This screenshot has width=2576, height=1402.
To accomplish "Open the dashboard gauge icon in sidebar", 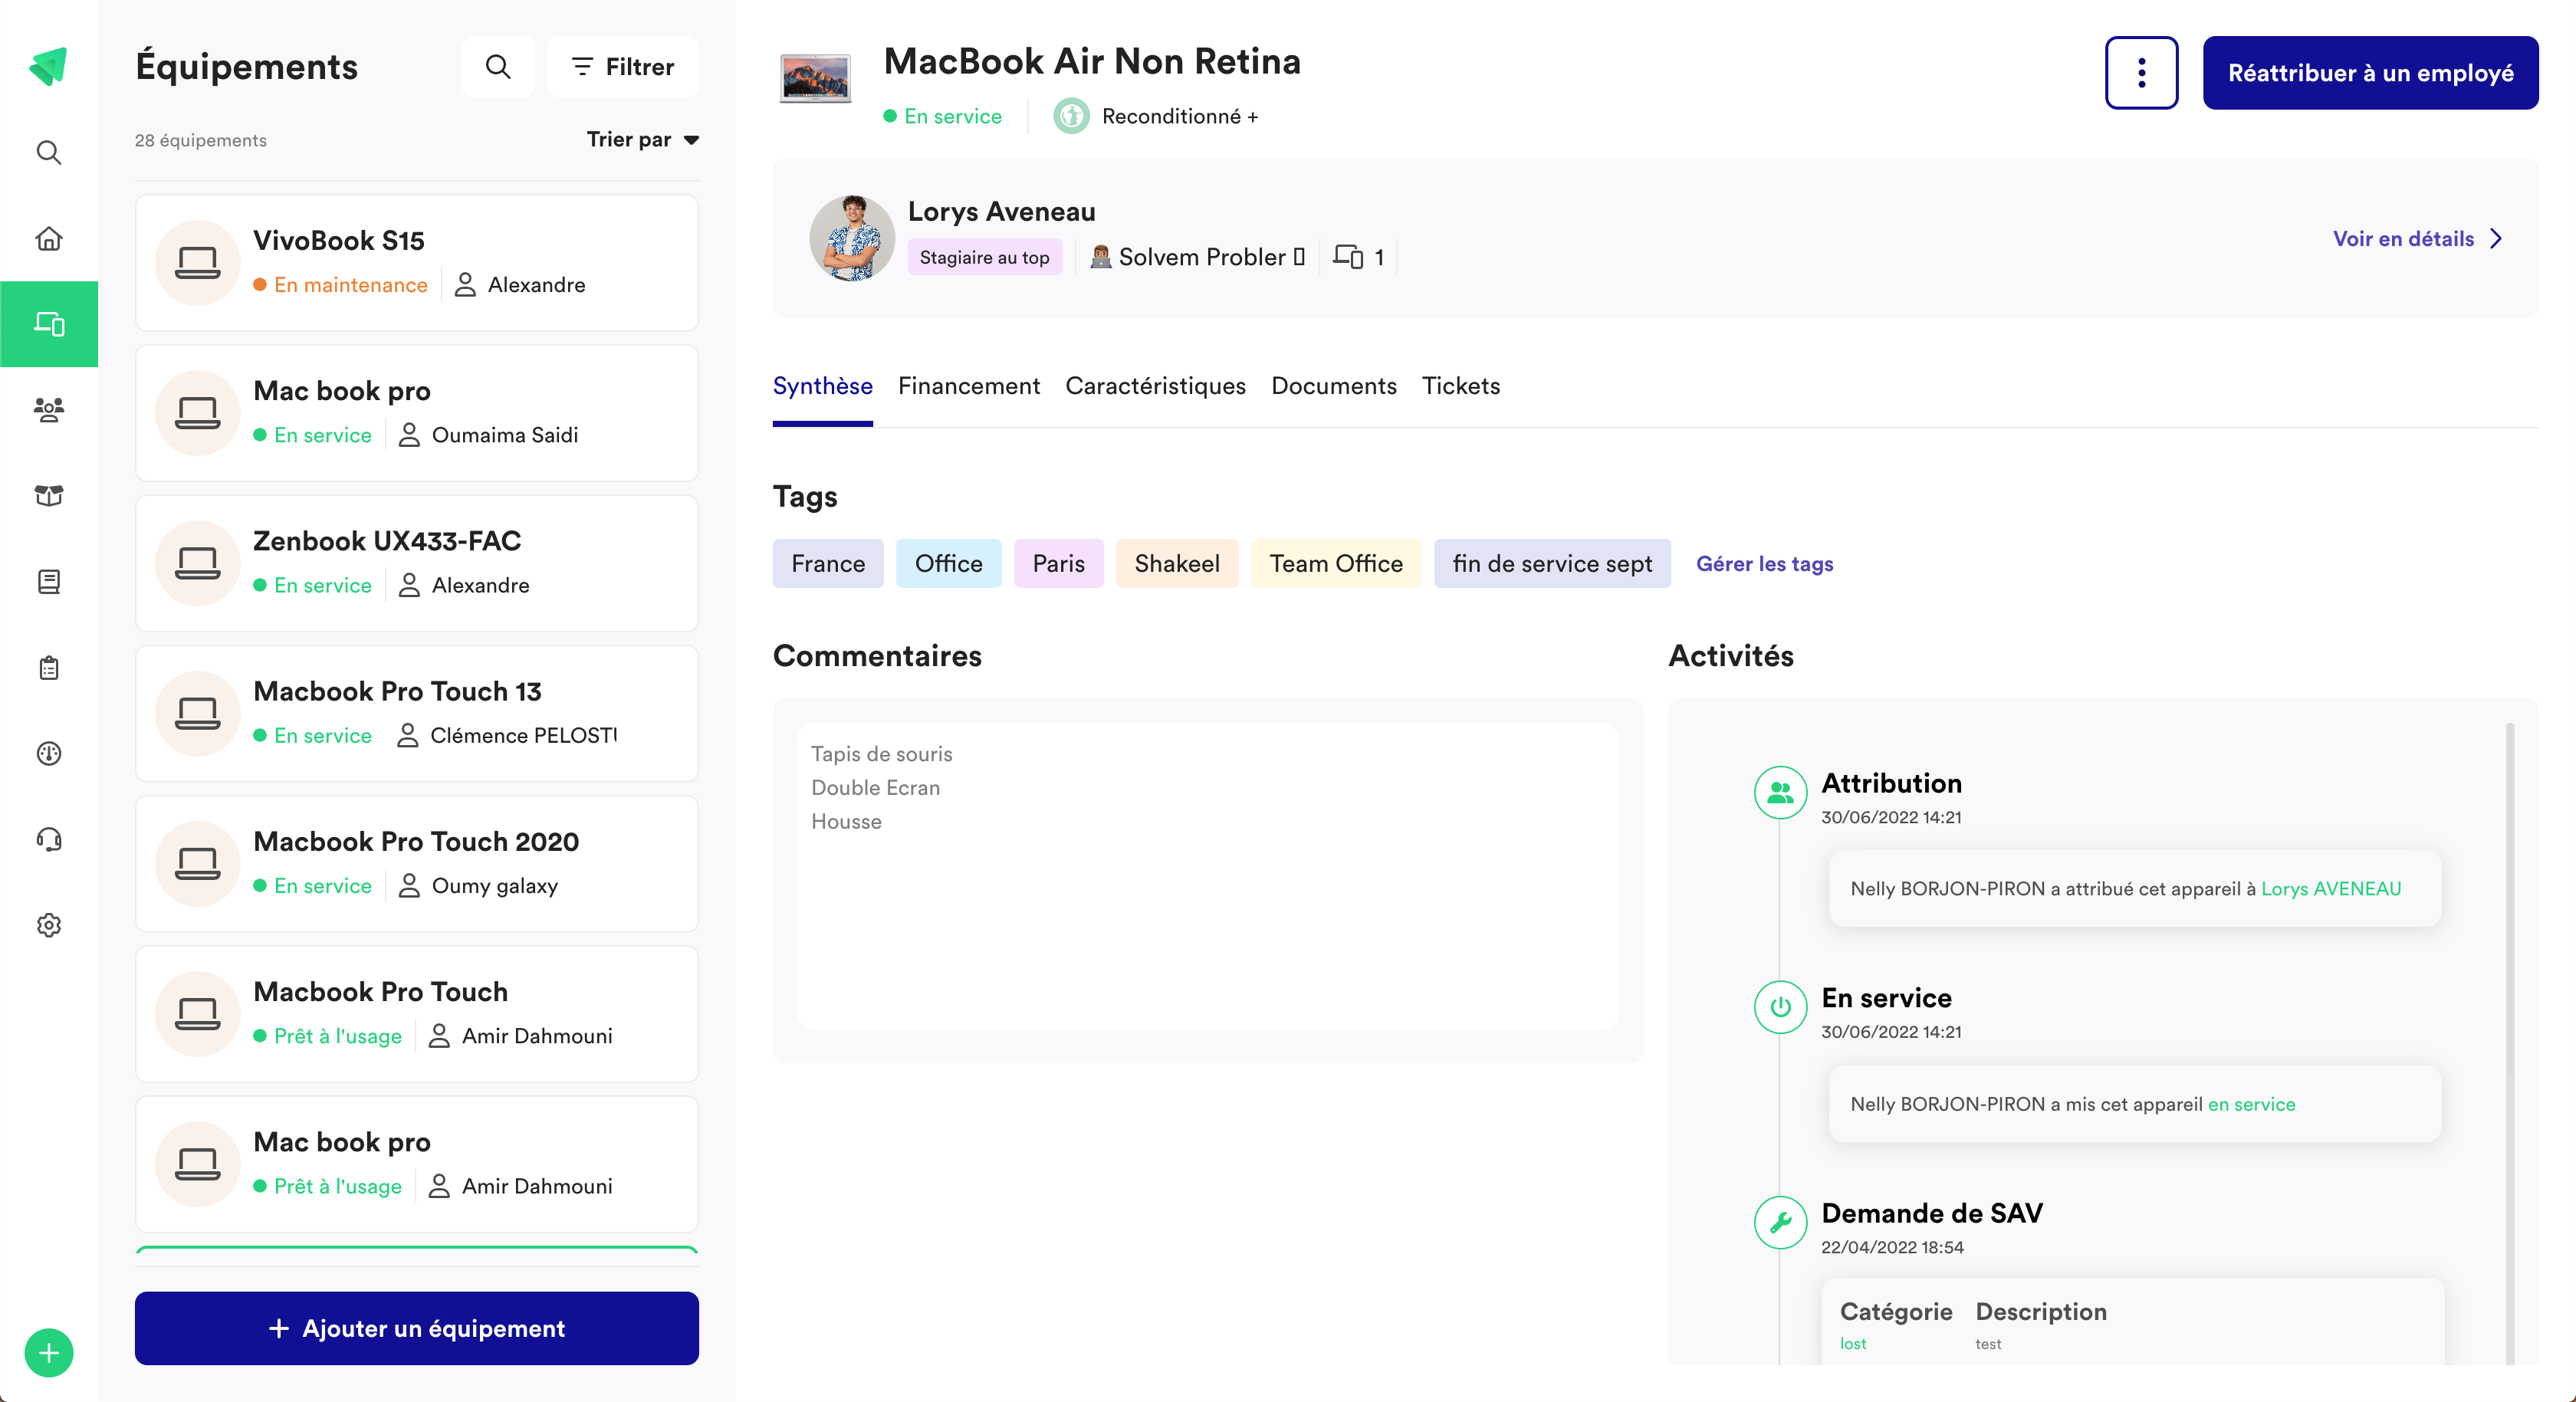I will pos(49,753).
